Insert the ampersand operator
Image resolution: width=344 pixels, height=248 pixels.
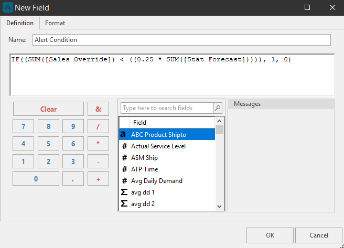click(98, 109)
